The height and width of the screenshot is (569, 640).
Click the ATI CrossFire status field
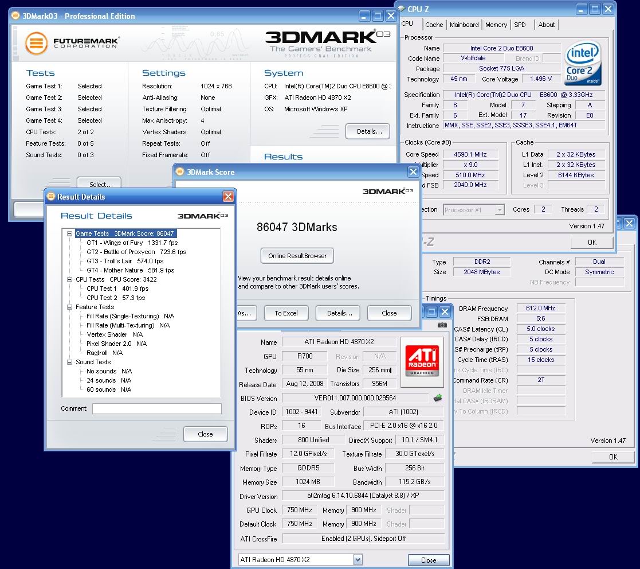(x=363, y=539)
